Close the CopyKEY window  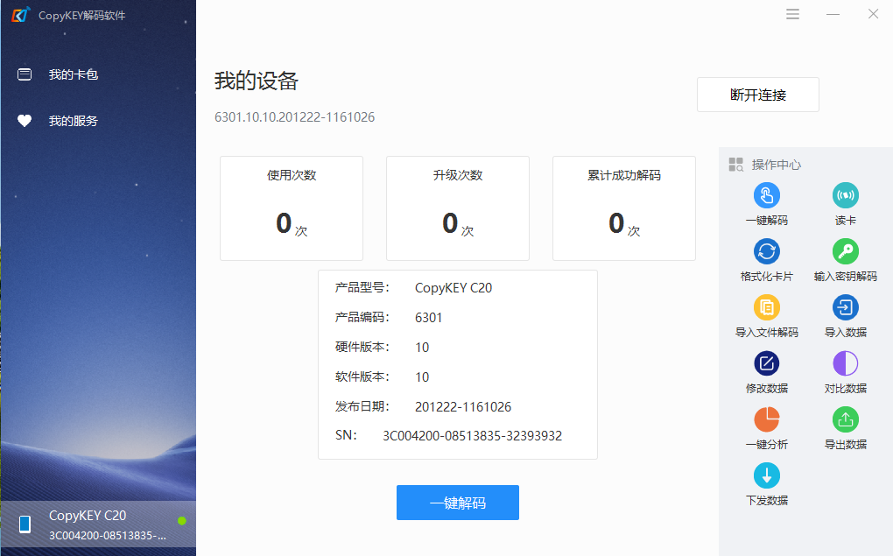[x=873, y=14]
